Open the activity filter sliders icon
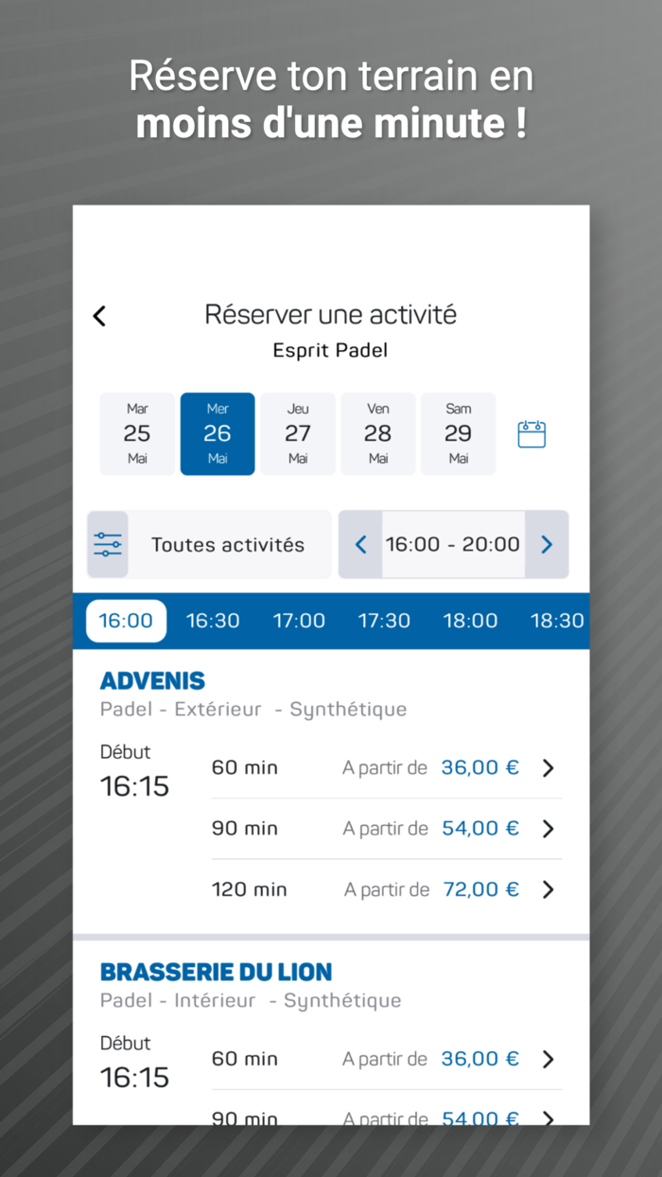This screenshot has height=1177, width=662. 108,544
